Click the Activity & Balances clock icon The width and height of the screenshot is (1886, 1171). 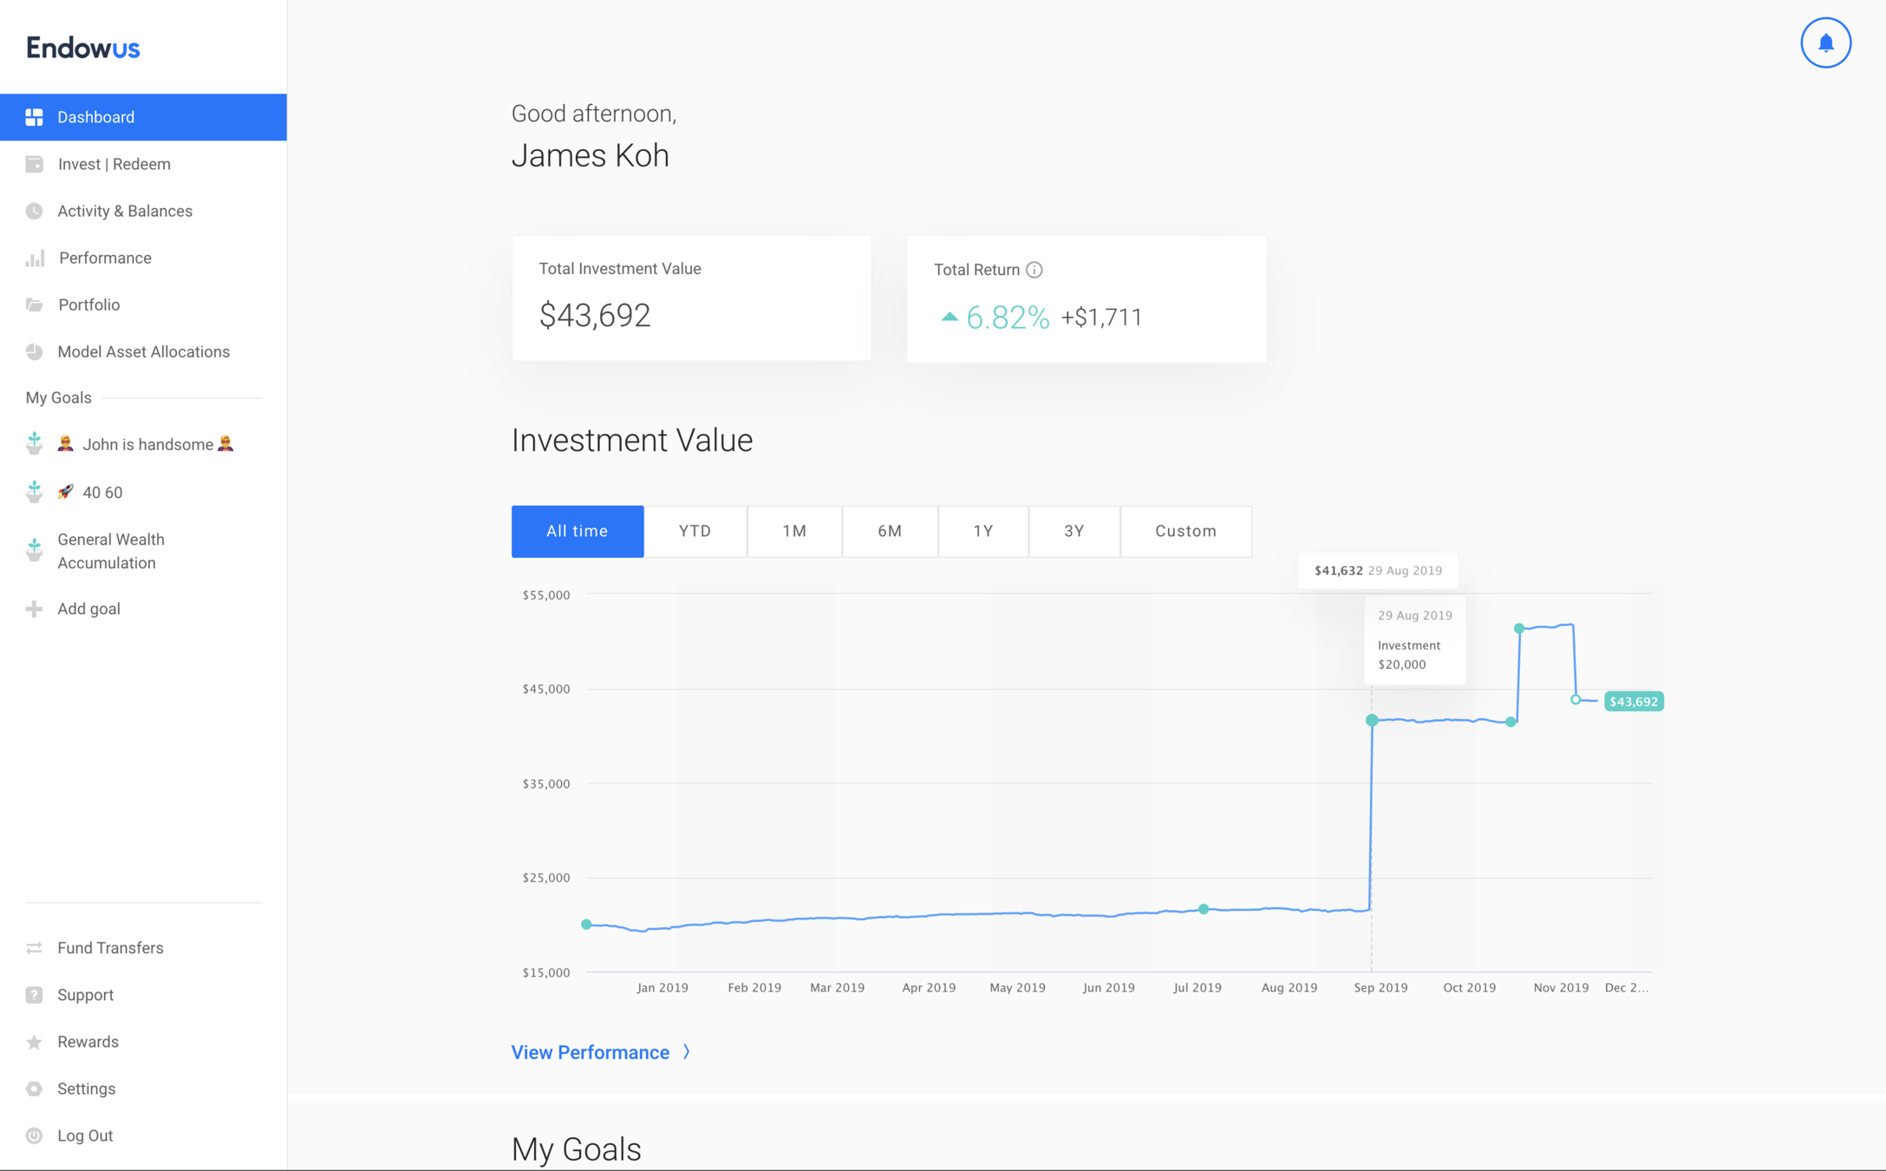[35, 211]
